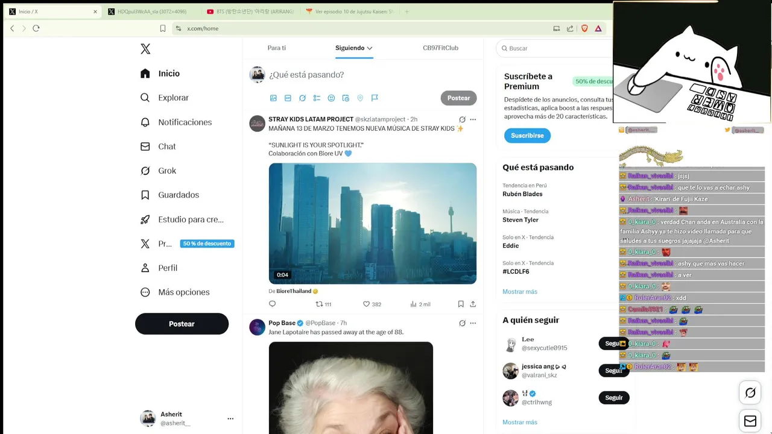This screenshot has height=434, width=772.
Task: Click the x.com/home address bar
Action: coord(362,28)
